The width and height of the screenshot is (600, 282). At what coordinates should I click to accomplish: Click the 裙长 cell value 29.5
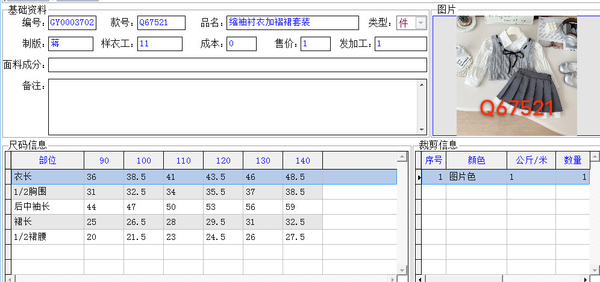223,222
